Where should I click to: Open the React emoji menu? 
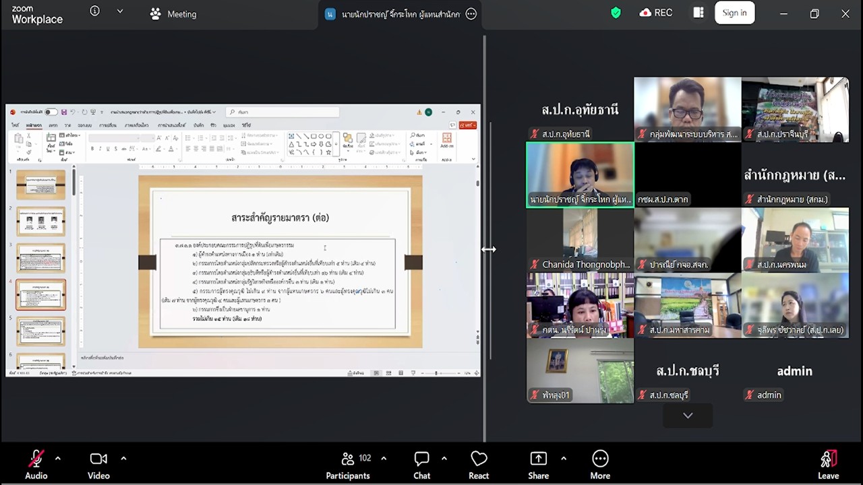point(479,459)
